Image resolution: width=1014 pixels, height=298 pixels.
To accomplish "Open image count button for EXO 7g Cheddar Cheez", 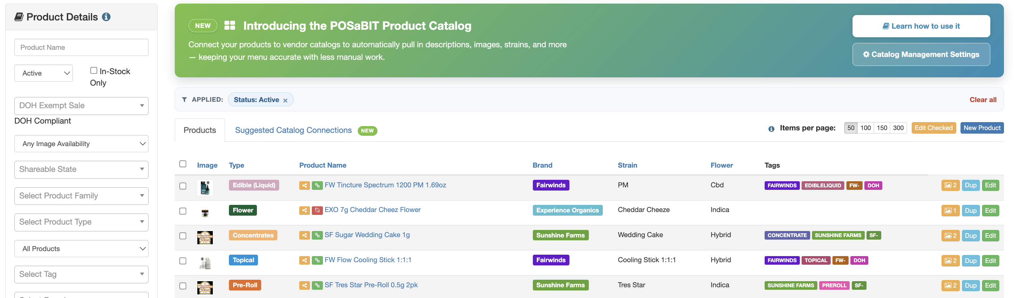I will click(x=950, y=211).
